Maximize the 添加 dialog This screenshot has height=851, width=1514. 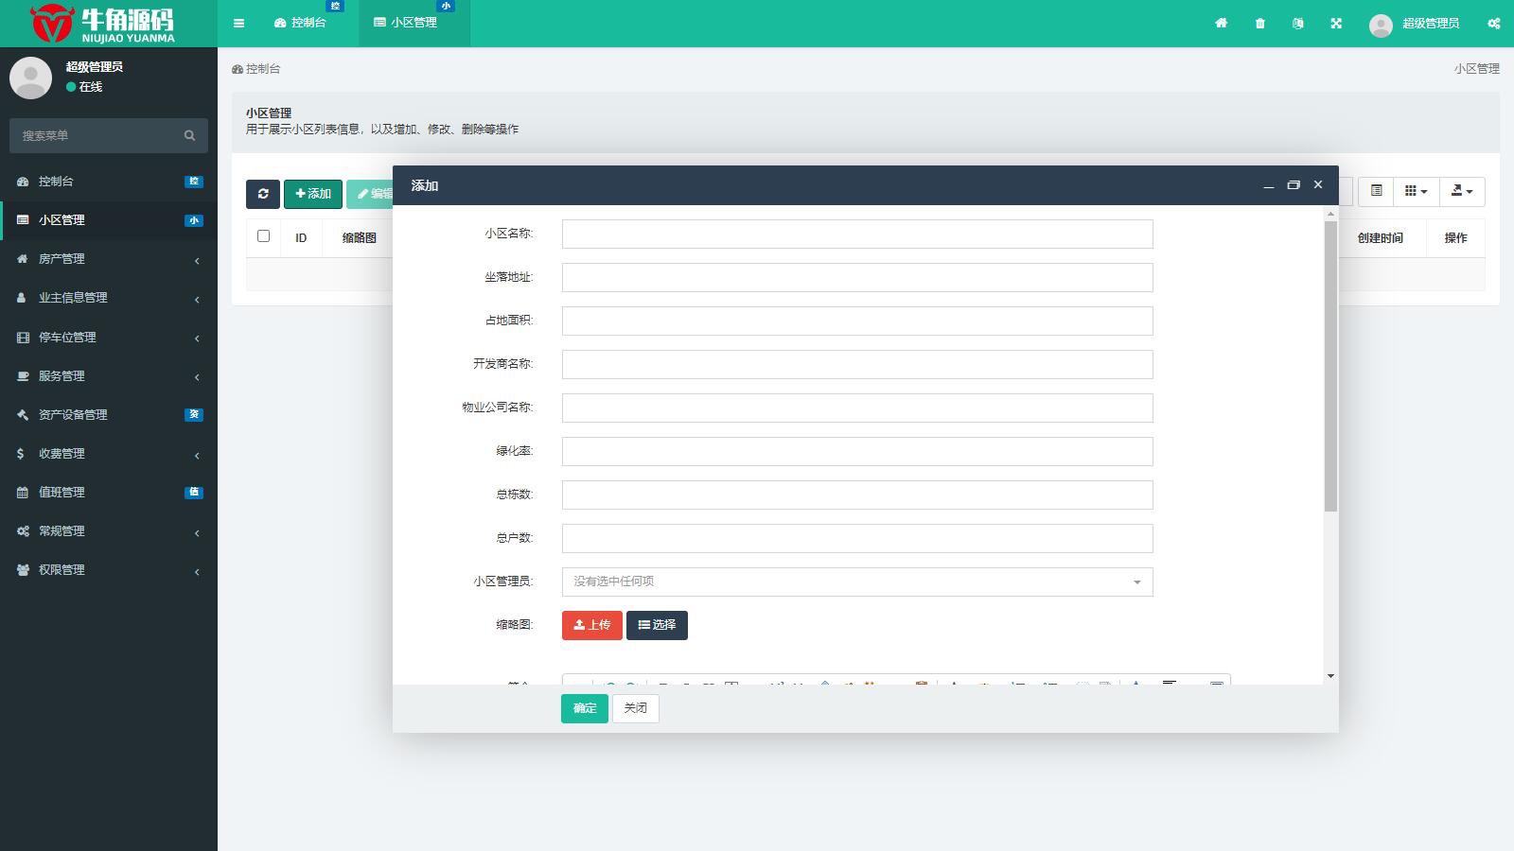coord(1294,185)
